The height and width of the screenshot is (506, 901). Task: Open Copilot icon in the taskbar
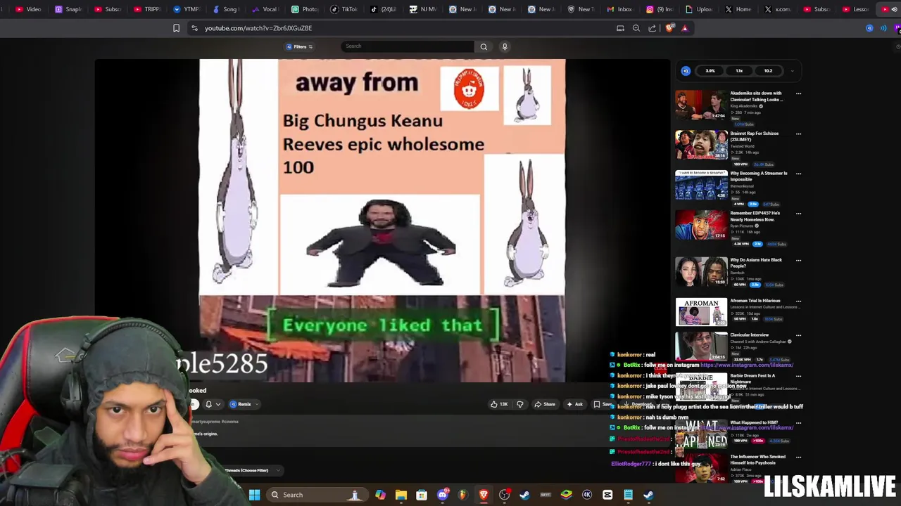click(380, 495)
